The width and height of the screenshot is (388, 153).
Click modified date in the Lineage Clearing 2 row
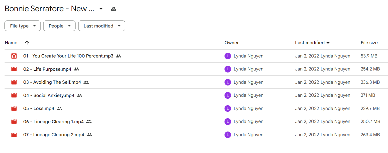(307, 135)
